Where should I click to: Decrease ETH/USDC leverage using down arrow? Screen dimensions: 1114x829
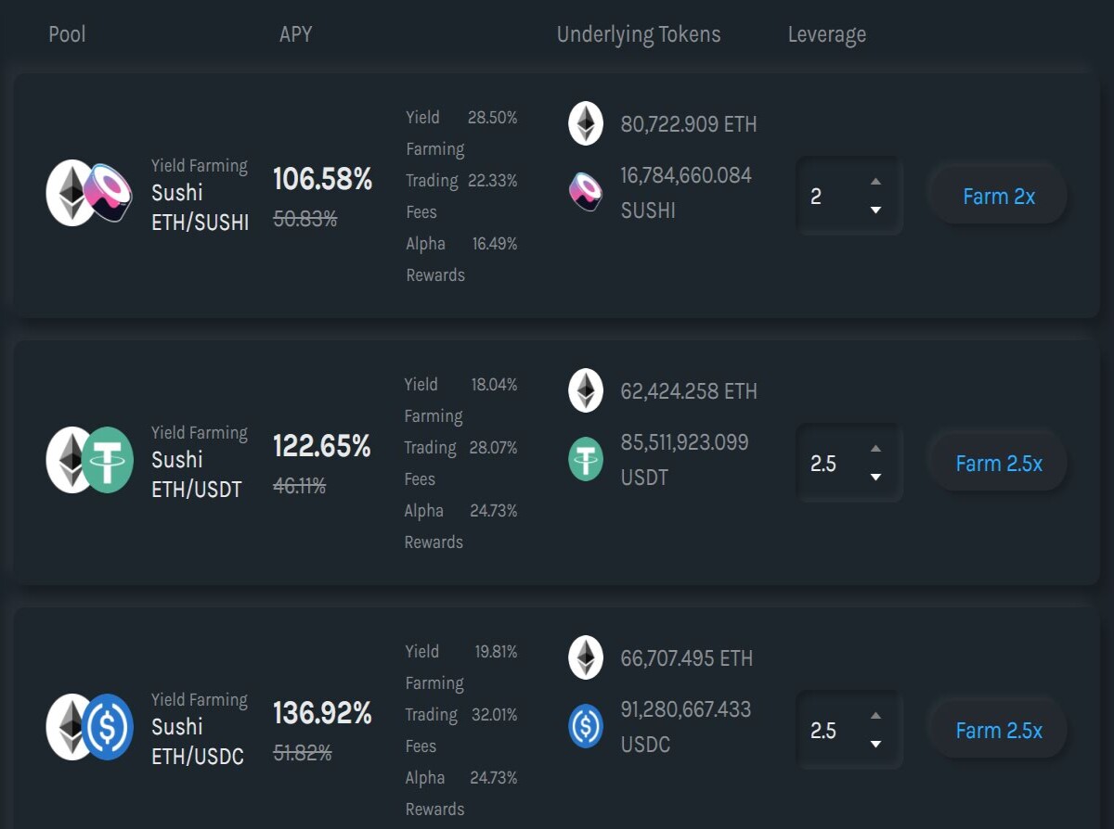point(875,745)
